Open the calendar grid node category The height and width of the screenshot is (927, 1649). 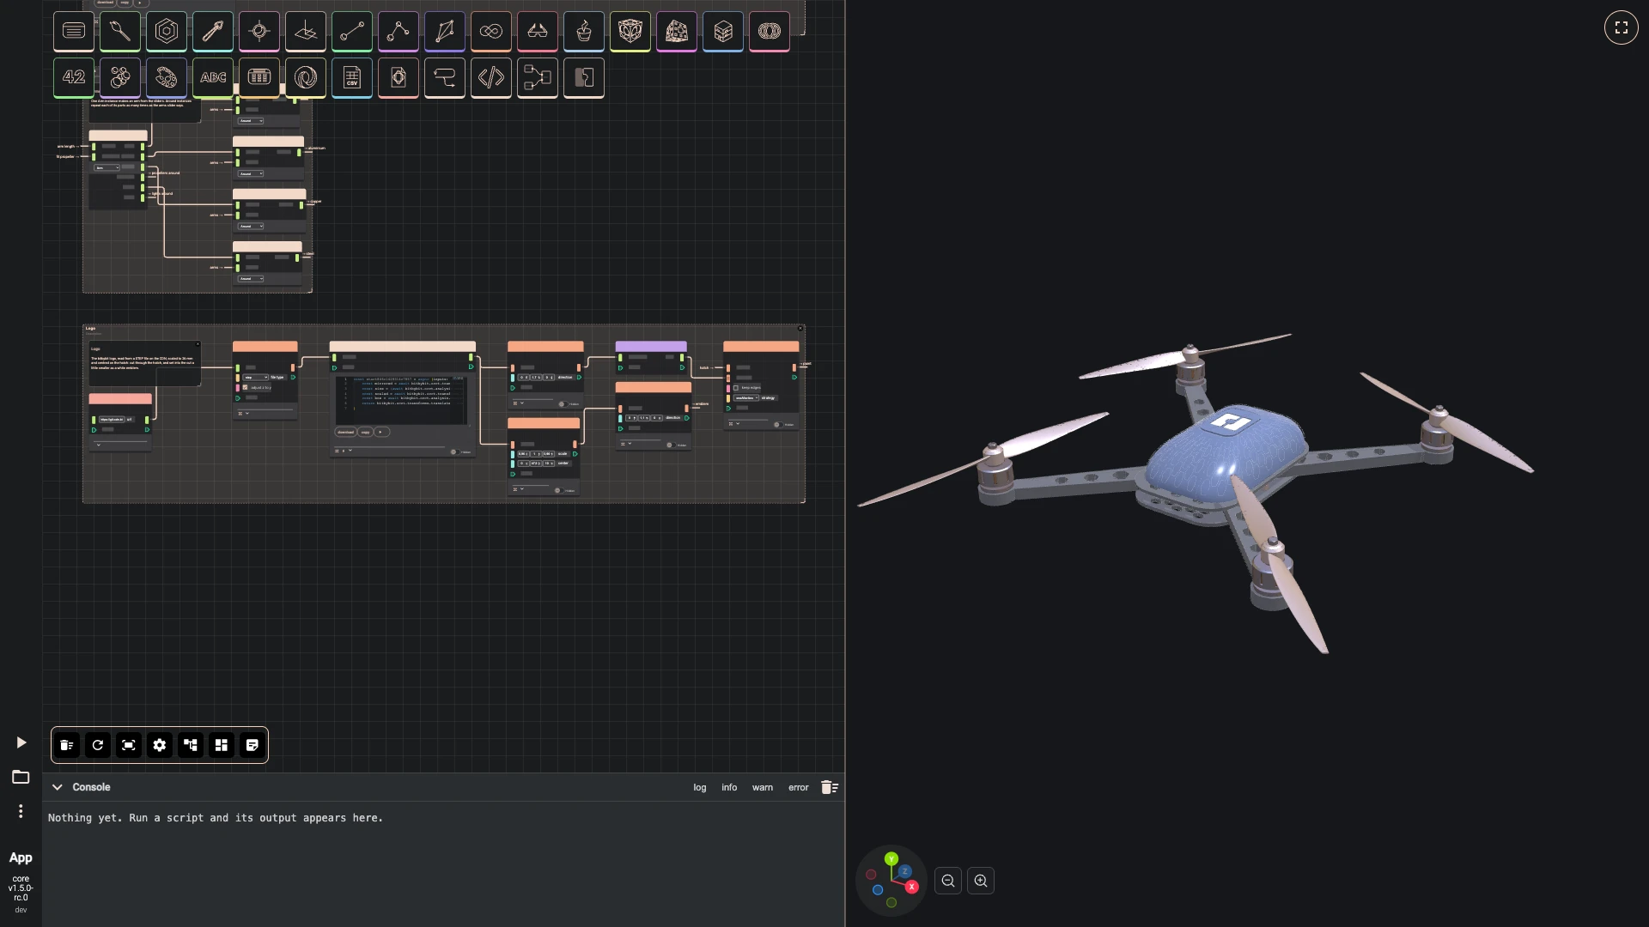259,77
